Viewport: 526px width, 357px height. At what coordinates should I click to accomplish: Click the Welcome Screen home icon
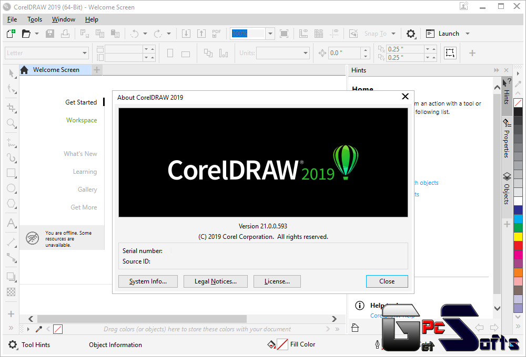click(x=24, y=70)
